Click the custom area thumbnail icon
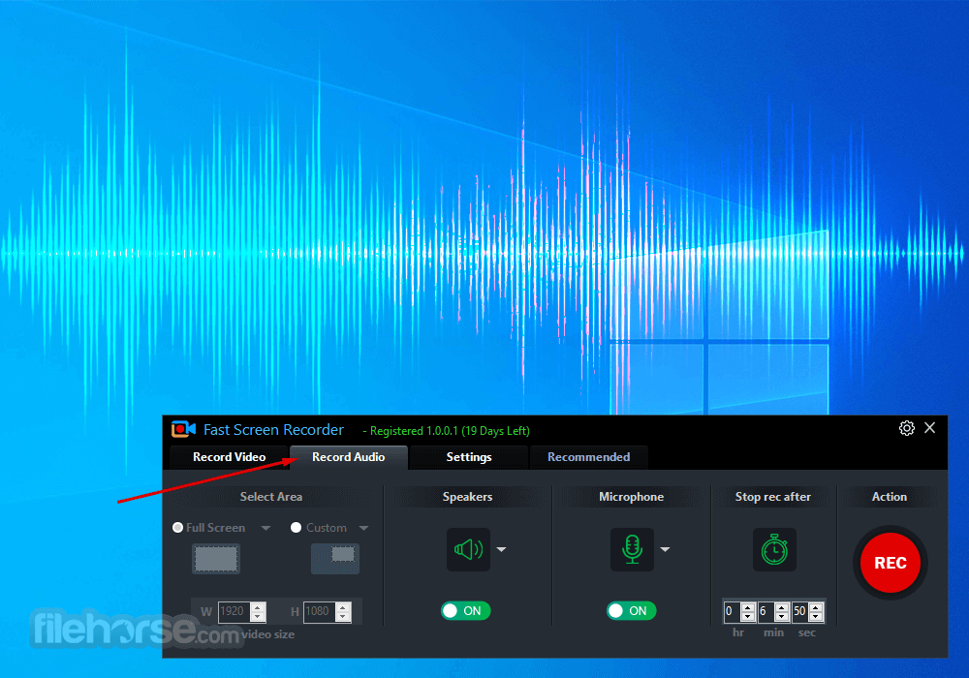 [x=335, y=559]
